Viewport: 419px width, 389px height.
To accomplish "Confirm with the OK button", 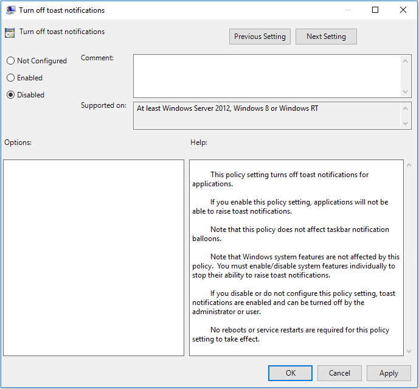I will 290,373.
